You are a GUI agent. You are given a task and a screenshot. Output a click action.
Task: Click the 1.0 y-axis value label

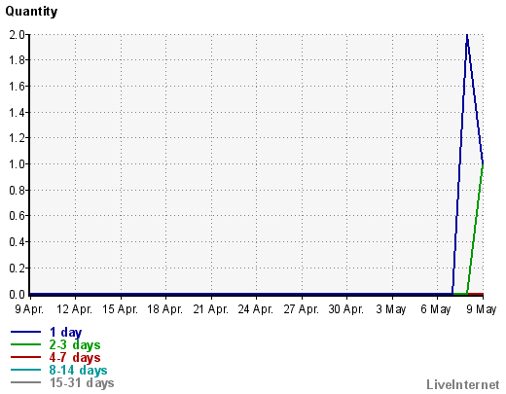18,164
